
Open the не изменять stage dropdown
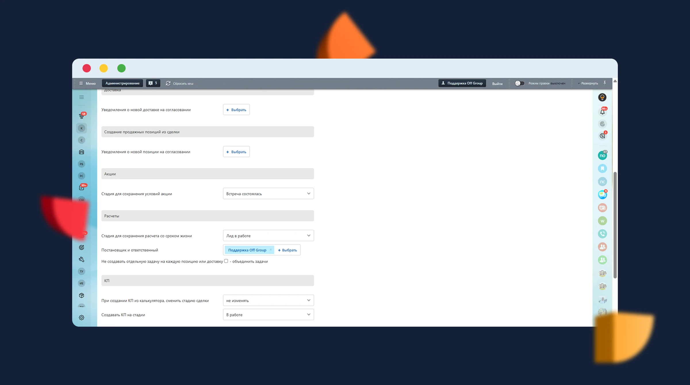[268, 301]
